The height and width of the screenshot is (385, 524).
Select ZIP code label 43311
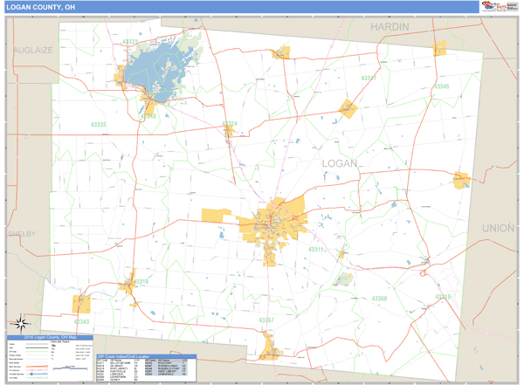(x=315, y=250)
